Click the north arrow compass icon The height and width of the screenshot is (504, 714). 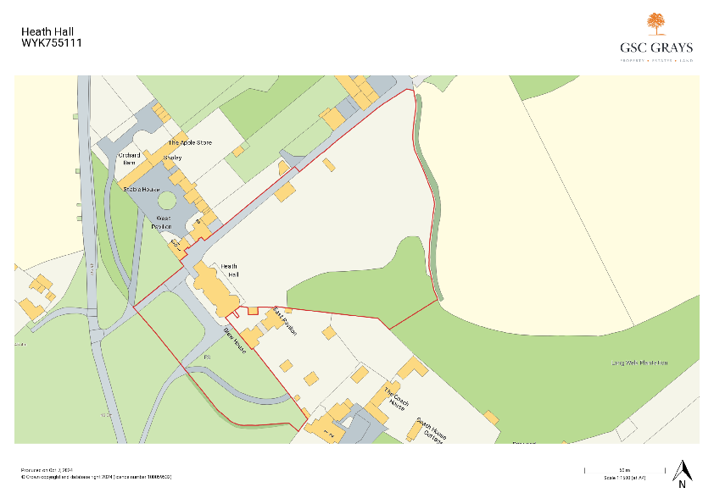682,472
